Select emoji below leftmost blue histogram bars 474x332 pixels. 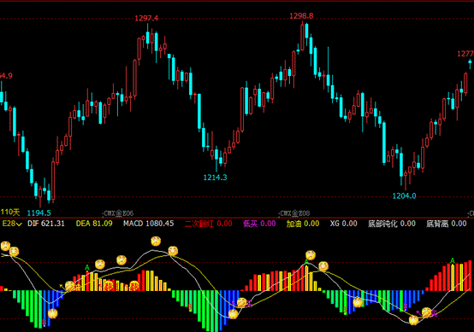pos(52,313)
